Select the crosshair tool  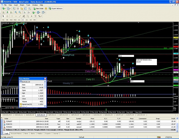7,16
